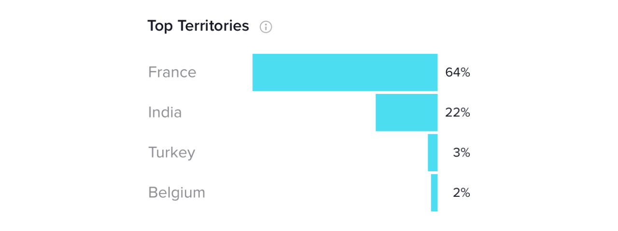The width and height of the screenshot is (618, 231).
Task: Choose the longest cyan bar in the chart
Action: (x=345, y=72)
